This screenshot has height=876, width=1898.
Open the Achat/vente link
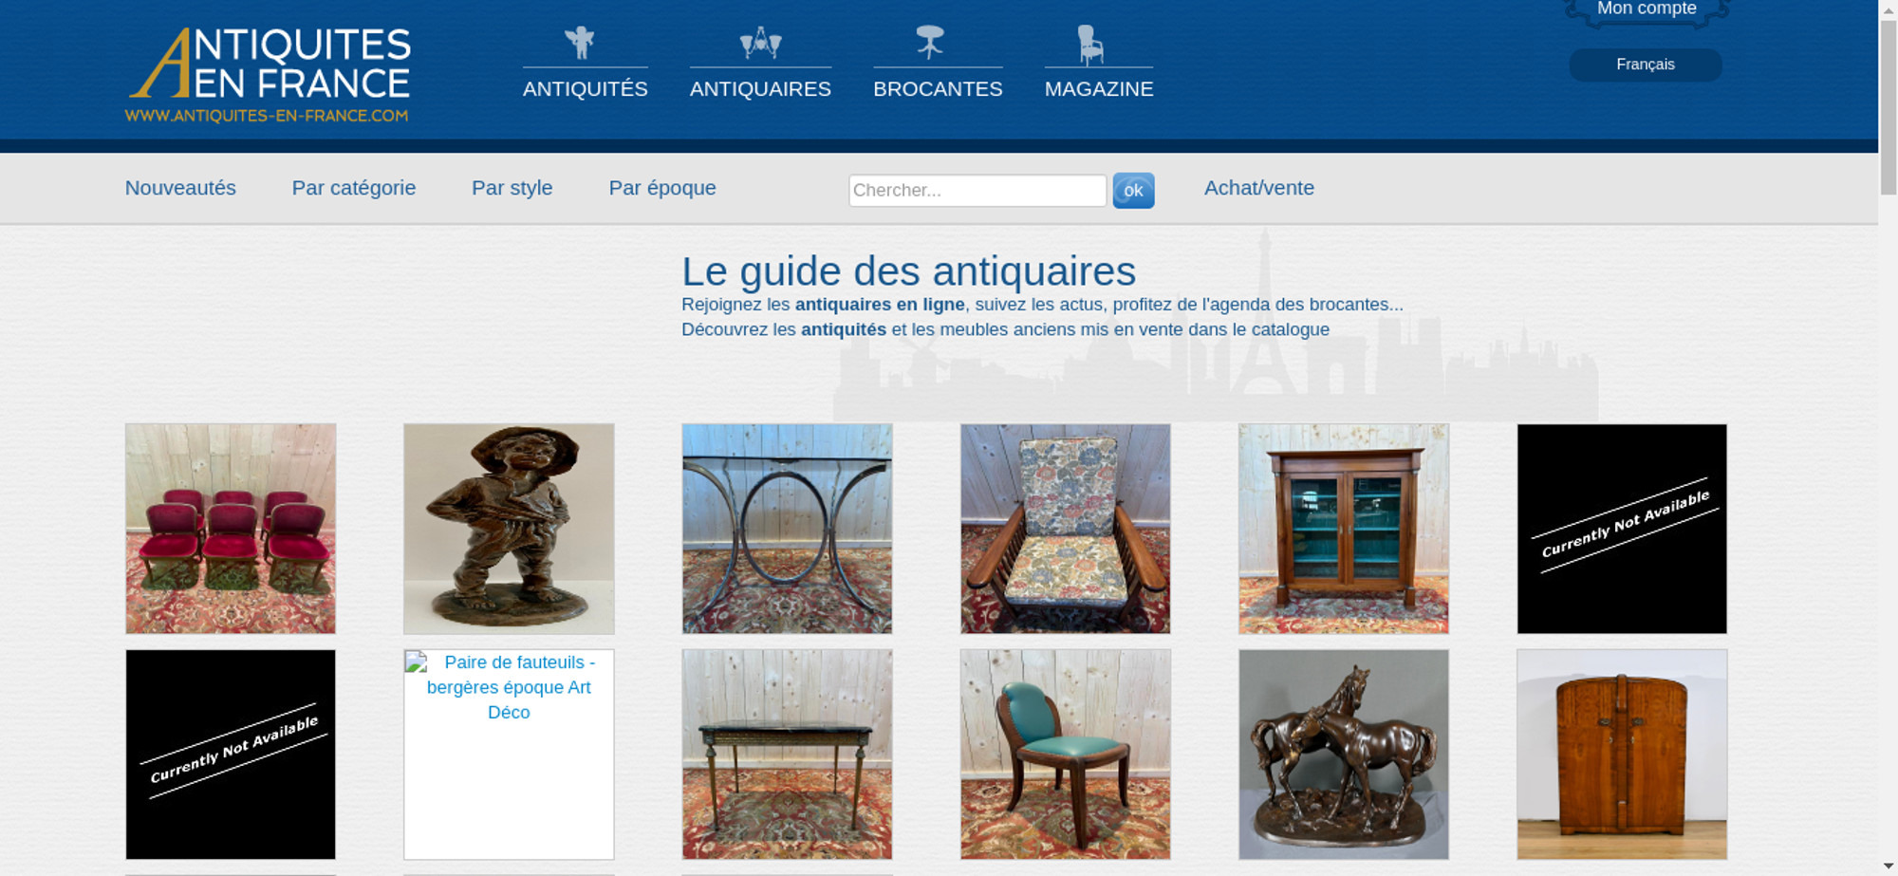pos(1259,188)
